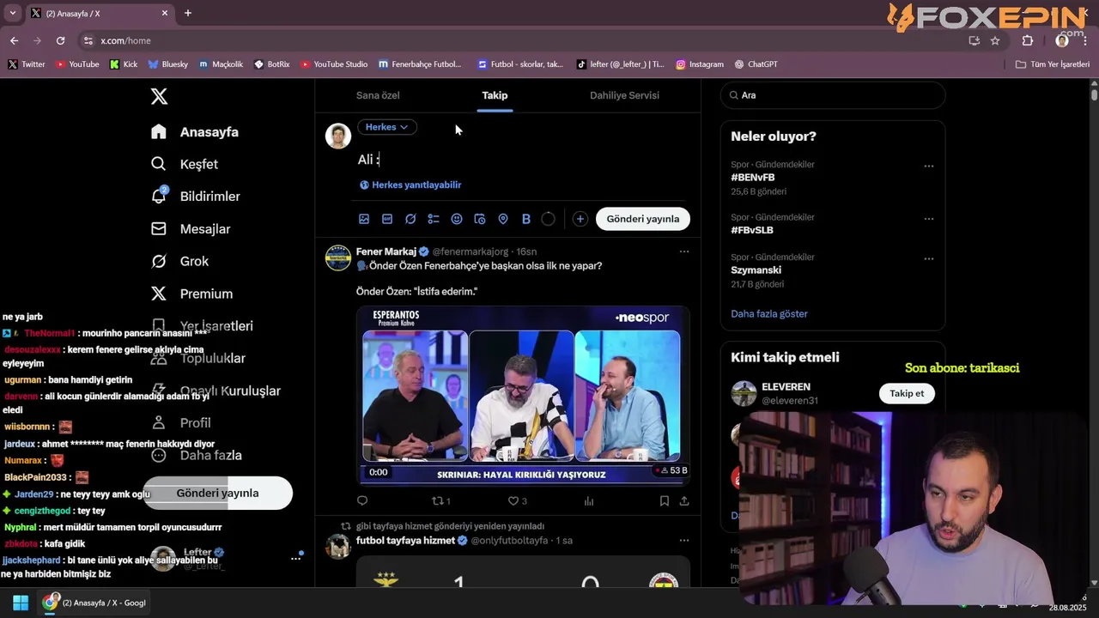Tag location on the post

click(503, 219)
